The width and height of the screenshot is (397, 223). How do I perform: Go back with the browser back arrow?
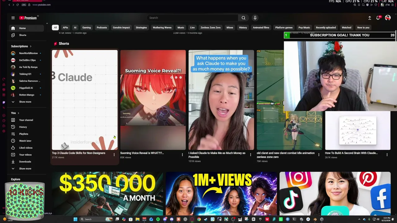point(9,5)
